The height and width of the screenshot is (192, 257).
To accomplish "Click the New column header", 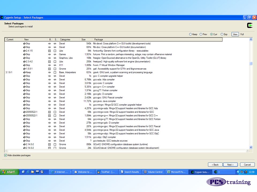I will [x=35, y=39].
